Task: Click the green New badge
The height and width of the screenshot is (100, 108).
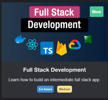Action: (97, 12)
